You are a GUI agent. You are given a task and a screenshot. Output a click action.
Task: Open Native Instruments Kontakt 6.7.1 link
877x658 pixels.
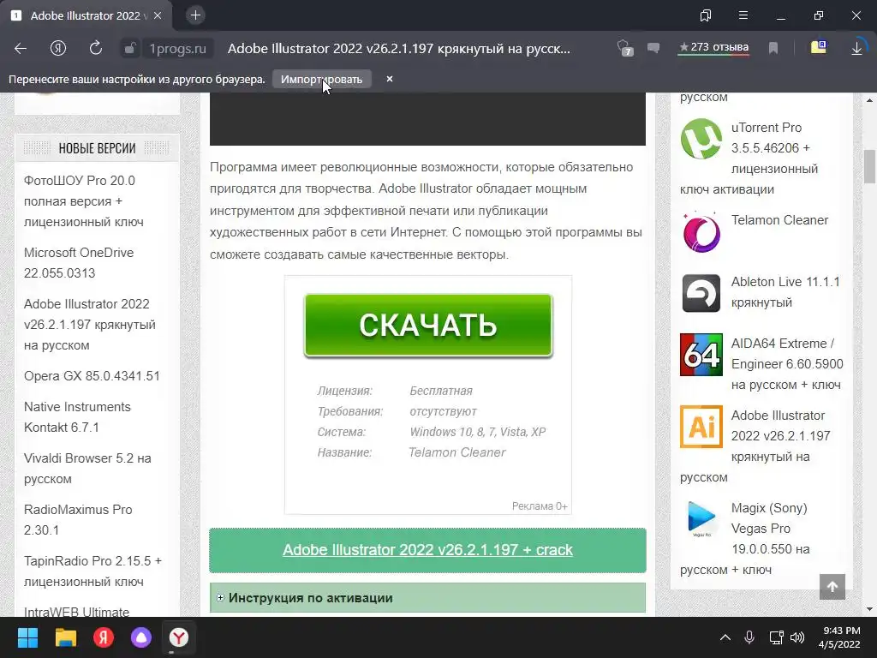click(x=77, y=417)
